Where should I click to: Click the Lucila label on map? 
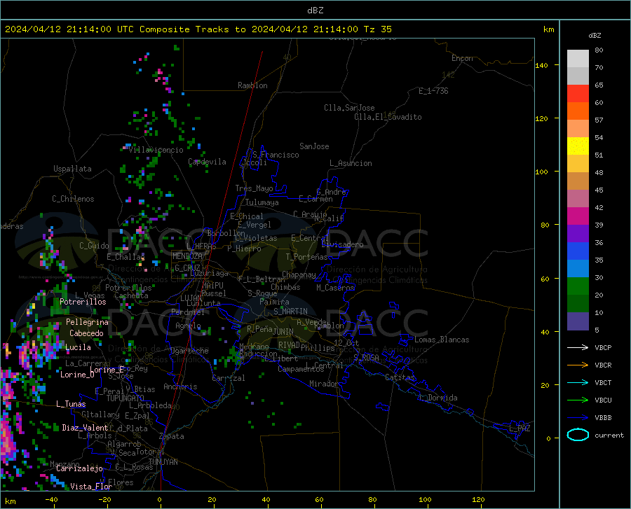pos(78,347)
